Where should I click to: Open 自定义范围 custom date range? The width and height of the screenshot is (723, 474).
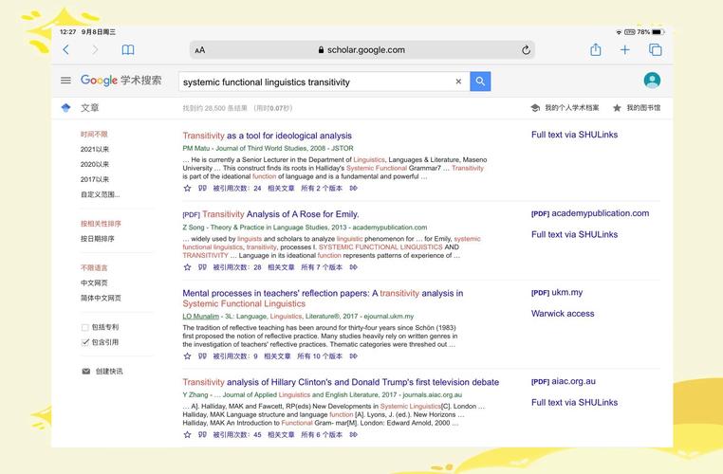click(x=100, y=194)
